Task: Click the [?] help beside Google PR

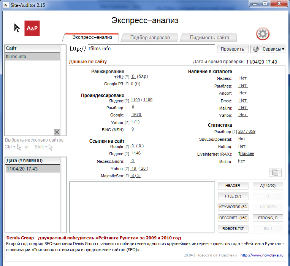Action: pos(127,84)
